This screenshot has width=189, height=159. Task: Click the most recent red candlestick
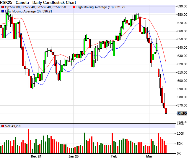pyautogui.click(x=166, y=111)
